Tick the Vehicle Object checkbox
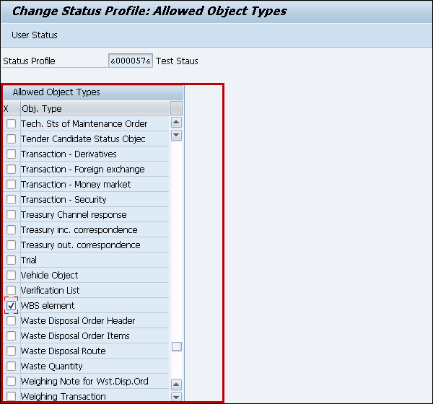The image size is (433, 404). click(12, 276)
